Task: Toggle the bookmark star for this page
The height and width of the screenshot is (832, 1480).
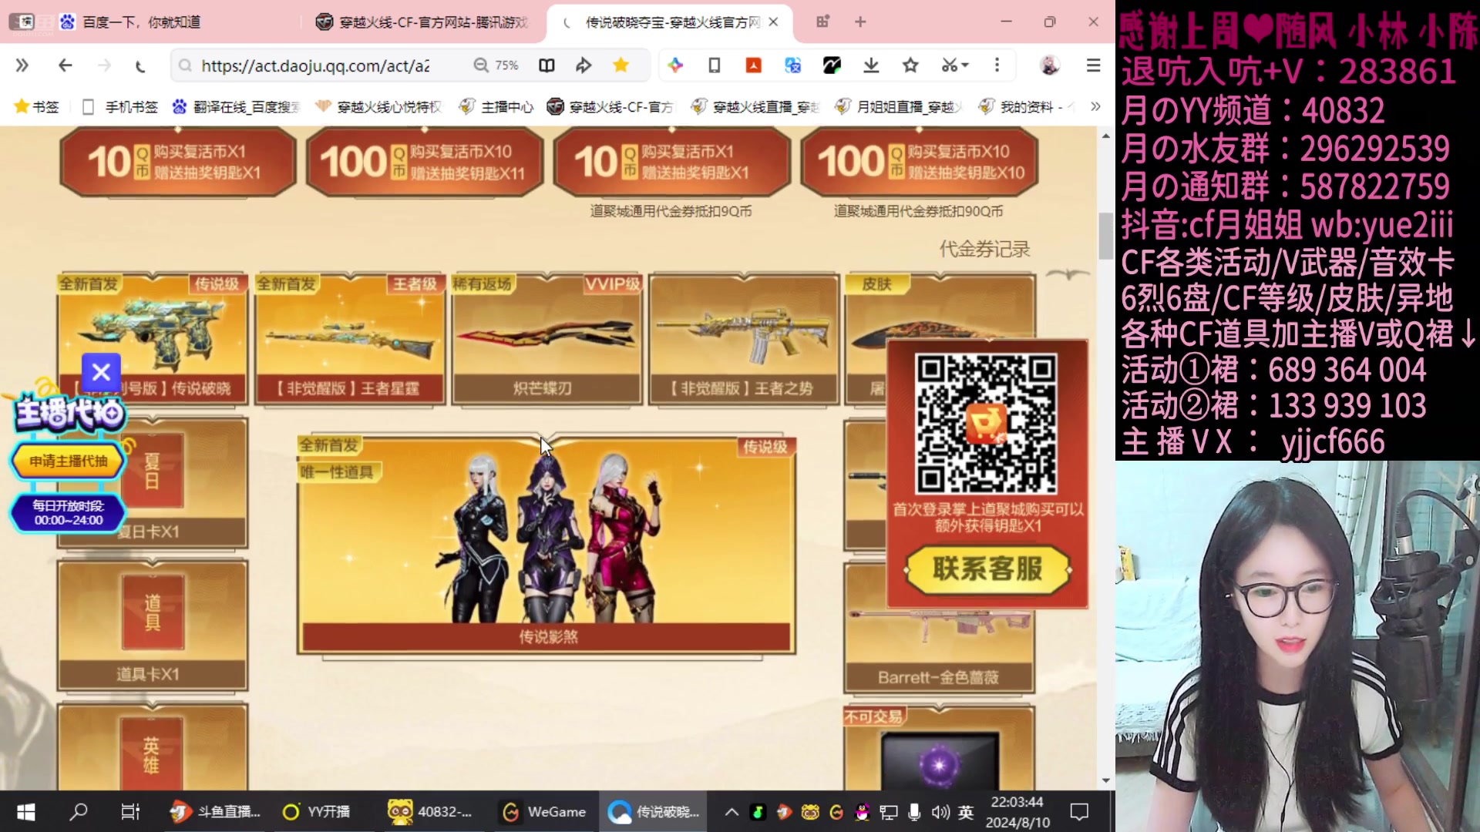Action: [x=621, y=65]
